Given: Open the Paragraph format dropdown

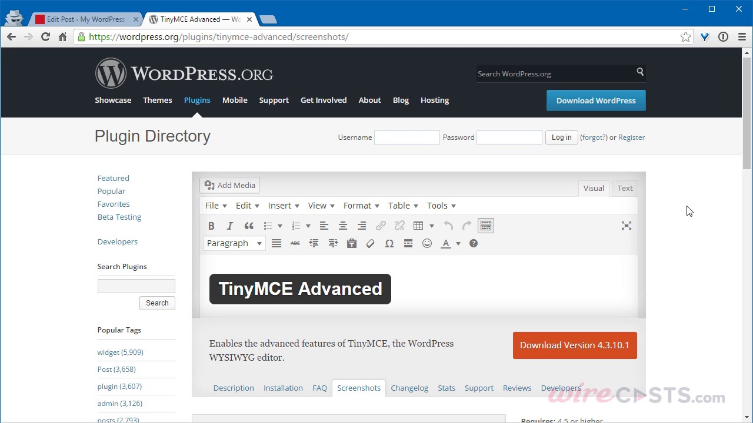Looking at the screenshot, I should pos(234,243).
